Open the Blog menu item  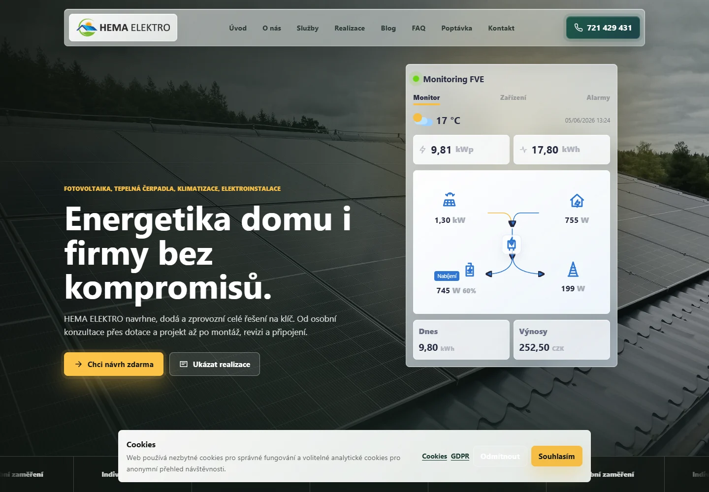[x=388, y=28]
